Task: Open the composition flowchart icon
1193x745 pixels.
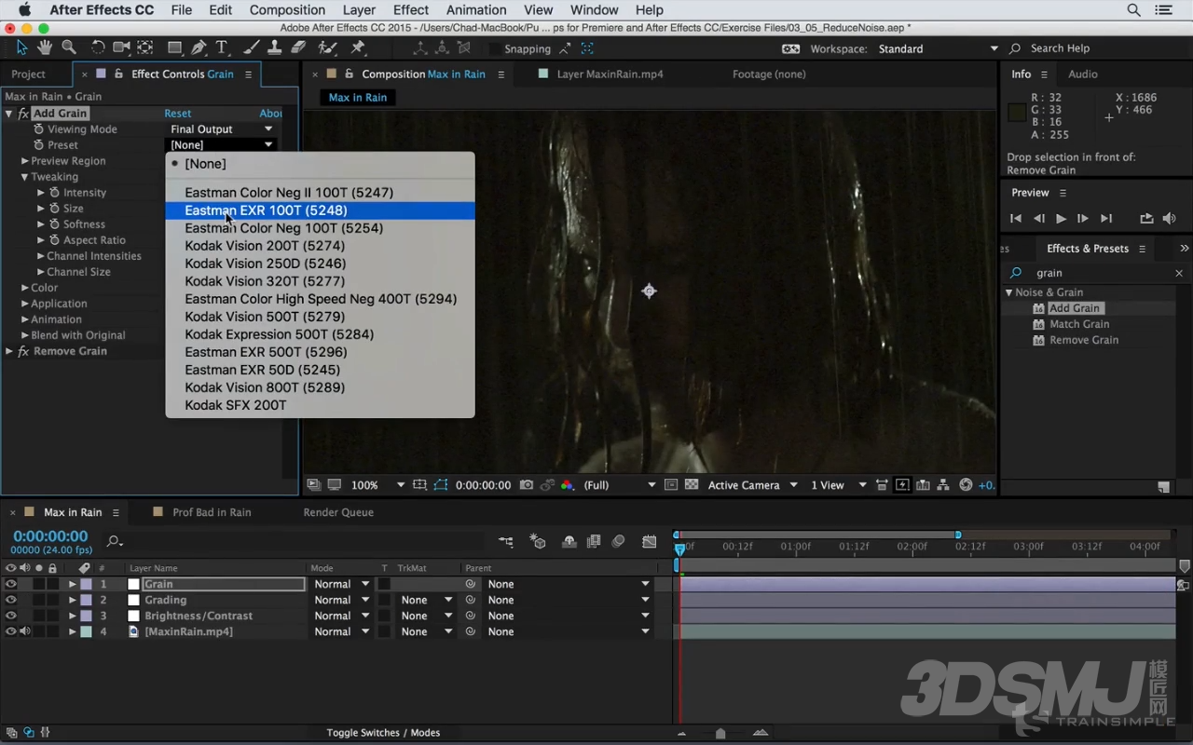Action: pyautogui.click(x=943, y=485)
